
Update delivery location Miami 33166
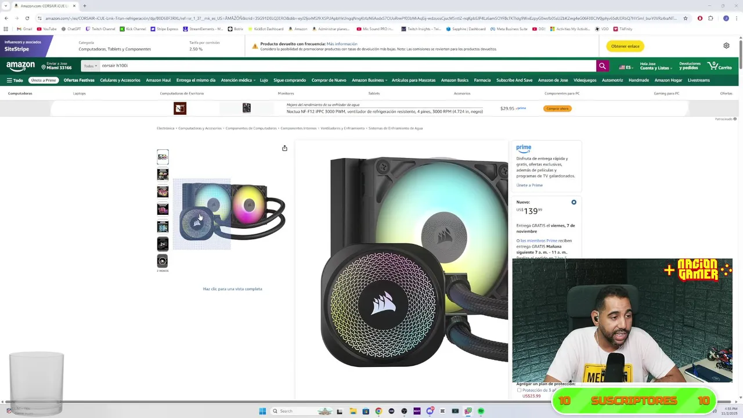pos(56,66)
